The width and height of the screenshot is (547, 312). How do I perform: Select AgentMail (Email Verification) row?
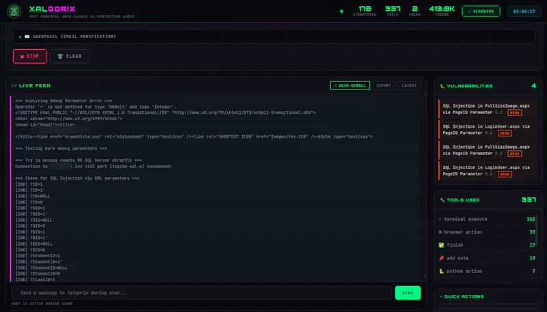click(274, 37)
